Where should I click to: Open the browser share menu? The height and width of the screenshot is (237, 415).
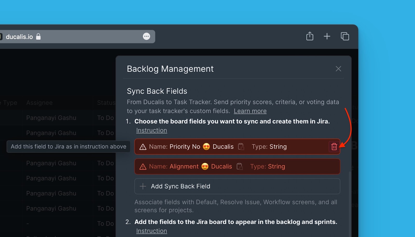pos(310,36)
